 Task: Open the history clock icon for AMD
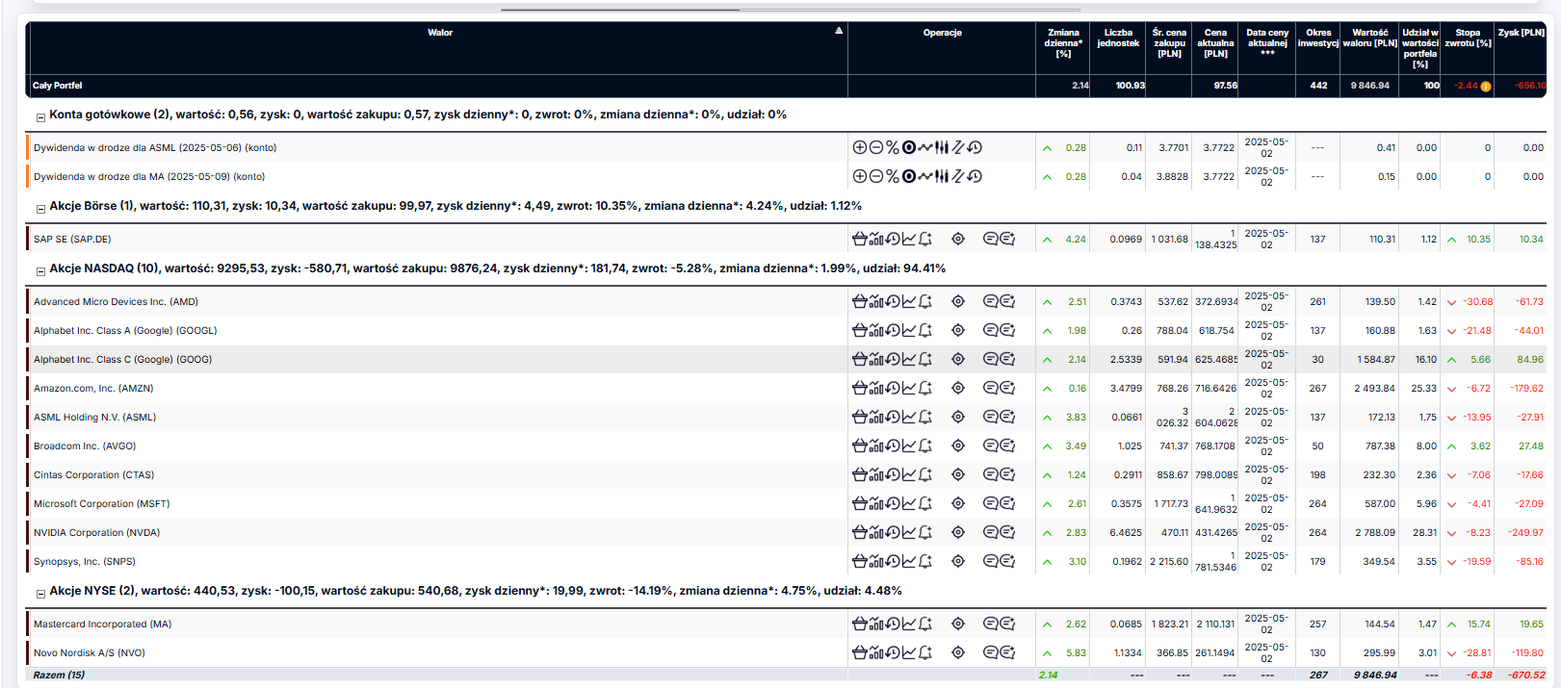(893, 301)
